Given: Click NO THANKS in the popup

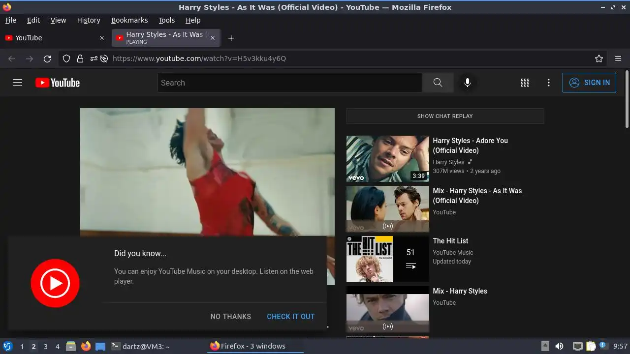Looking at the screenshot, I should point(231,317).
